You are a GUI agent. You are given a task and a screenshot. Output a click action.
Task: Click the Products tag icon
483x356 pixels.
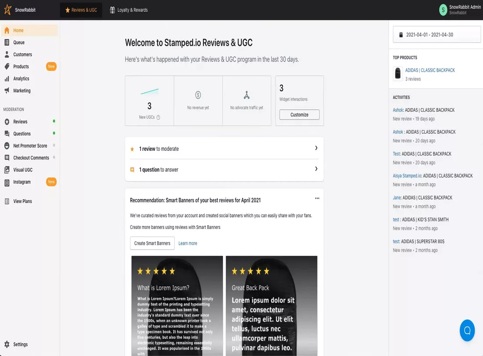click(7, 66)
